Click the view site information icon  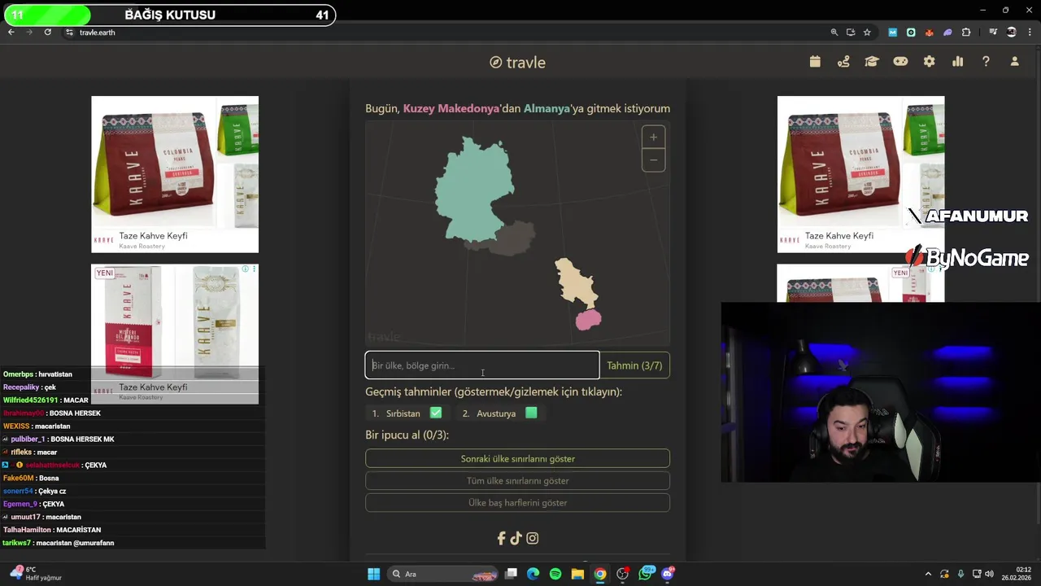click(x=69, y=33)
